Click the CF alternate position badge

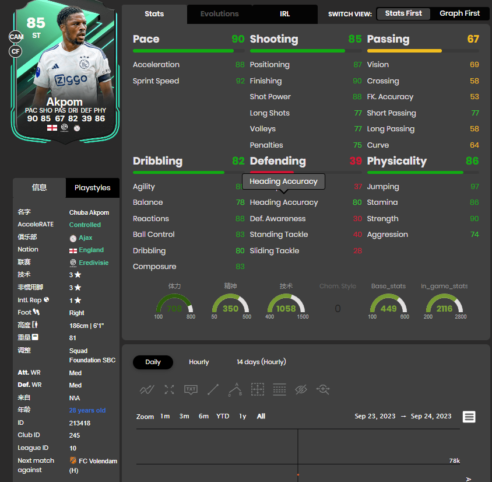coord(15,51)
